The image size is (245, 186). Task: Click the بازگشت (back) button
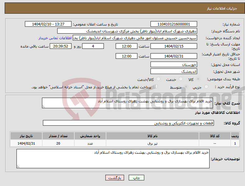(x=114, y=178)
